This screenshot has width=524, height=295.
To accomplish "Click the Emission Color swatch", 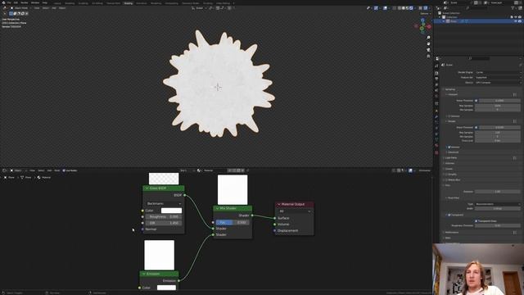I will (x=166, y=288).
